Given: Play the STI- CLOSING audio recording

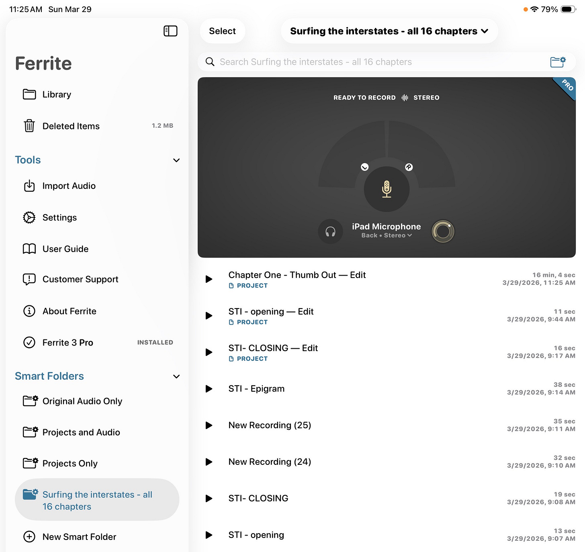Looking at the screenshot, I should [209, 498].
